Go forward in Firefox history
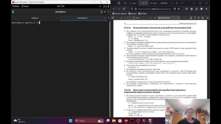 tap(119, 9)
